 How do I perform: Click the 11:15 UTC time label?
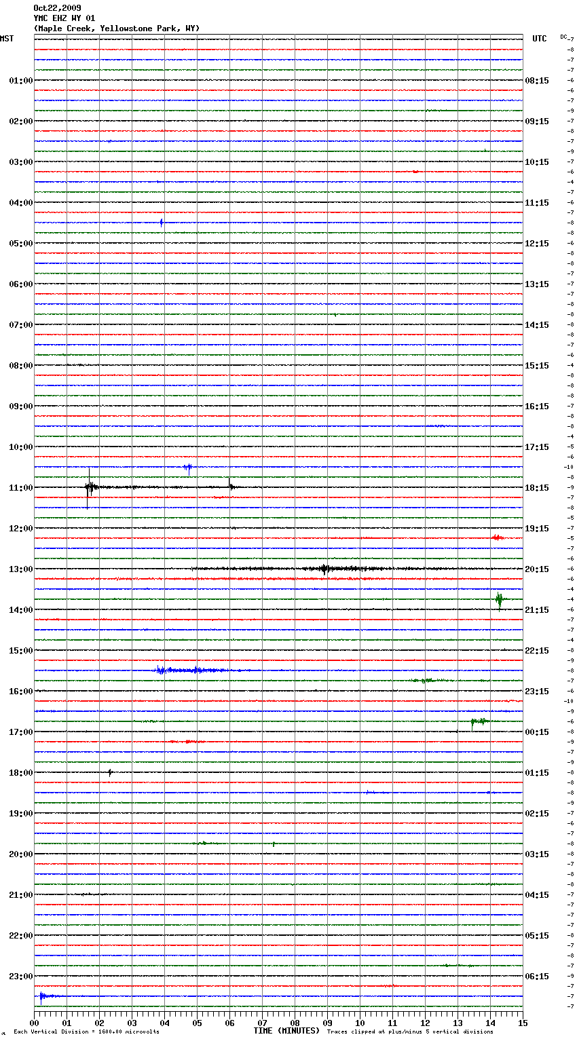click(537, 203)
